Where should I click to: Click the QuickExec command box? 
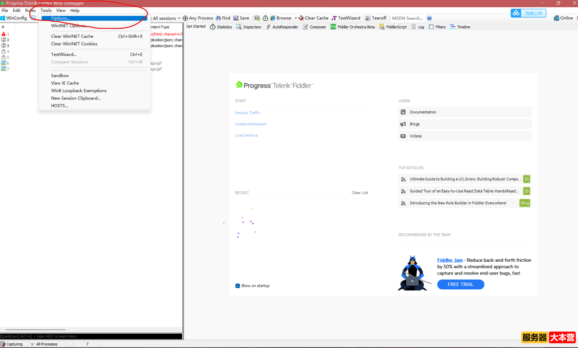tap(91, 336)
